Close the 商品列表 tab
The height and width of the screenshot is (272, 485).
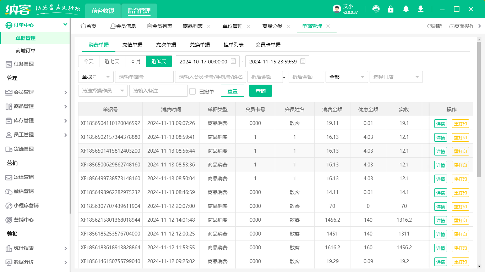pyautogui.click(x=209, y=26)
